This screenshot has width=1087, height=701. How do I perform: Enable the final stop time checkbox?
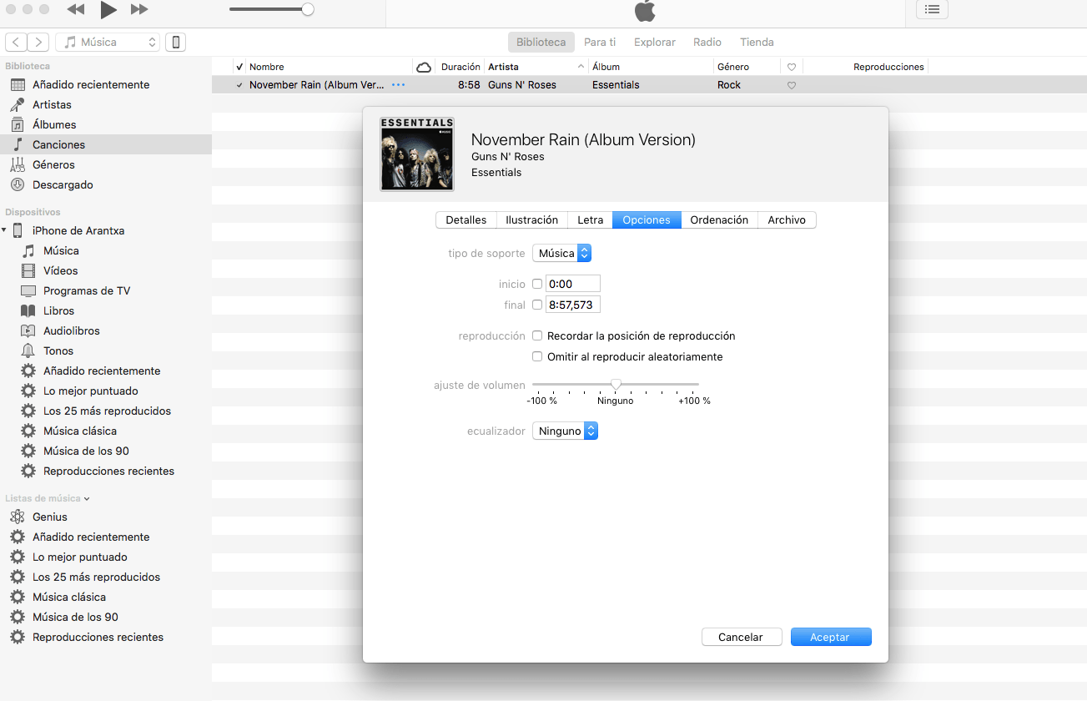[x=537, y=305]
